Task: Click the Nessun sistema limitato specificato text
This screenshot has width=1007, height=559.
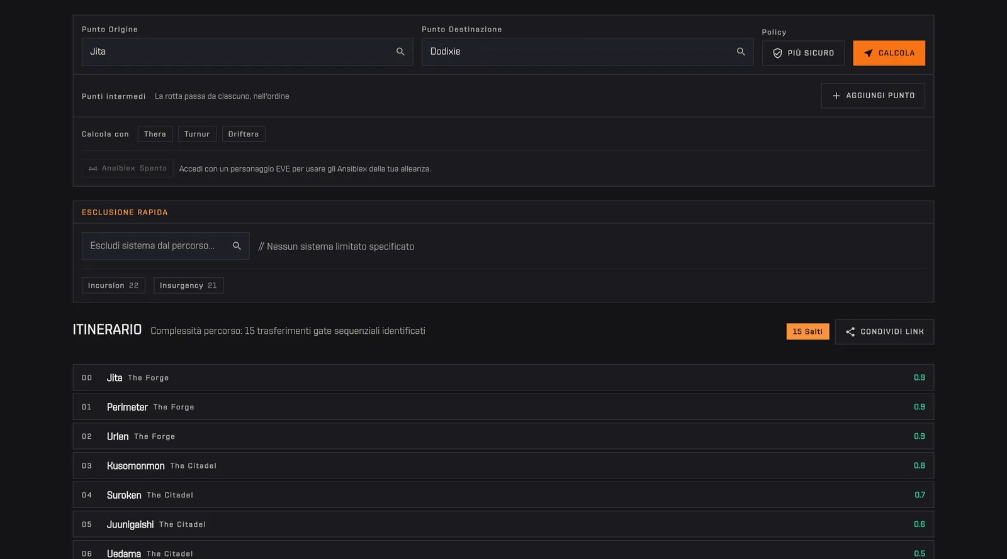Action: [x=336, y=246]
